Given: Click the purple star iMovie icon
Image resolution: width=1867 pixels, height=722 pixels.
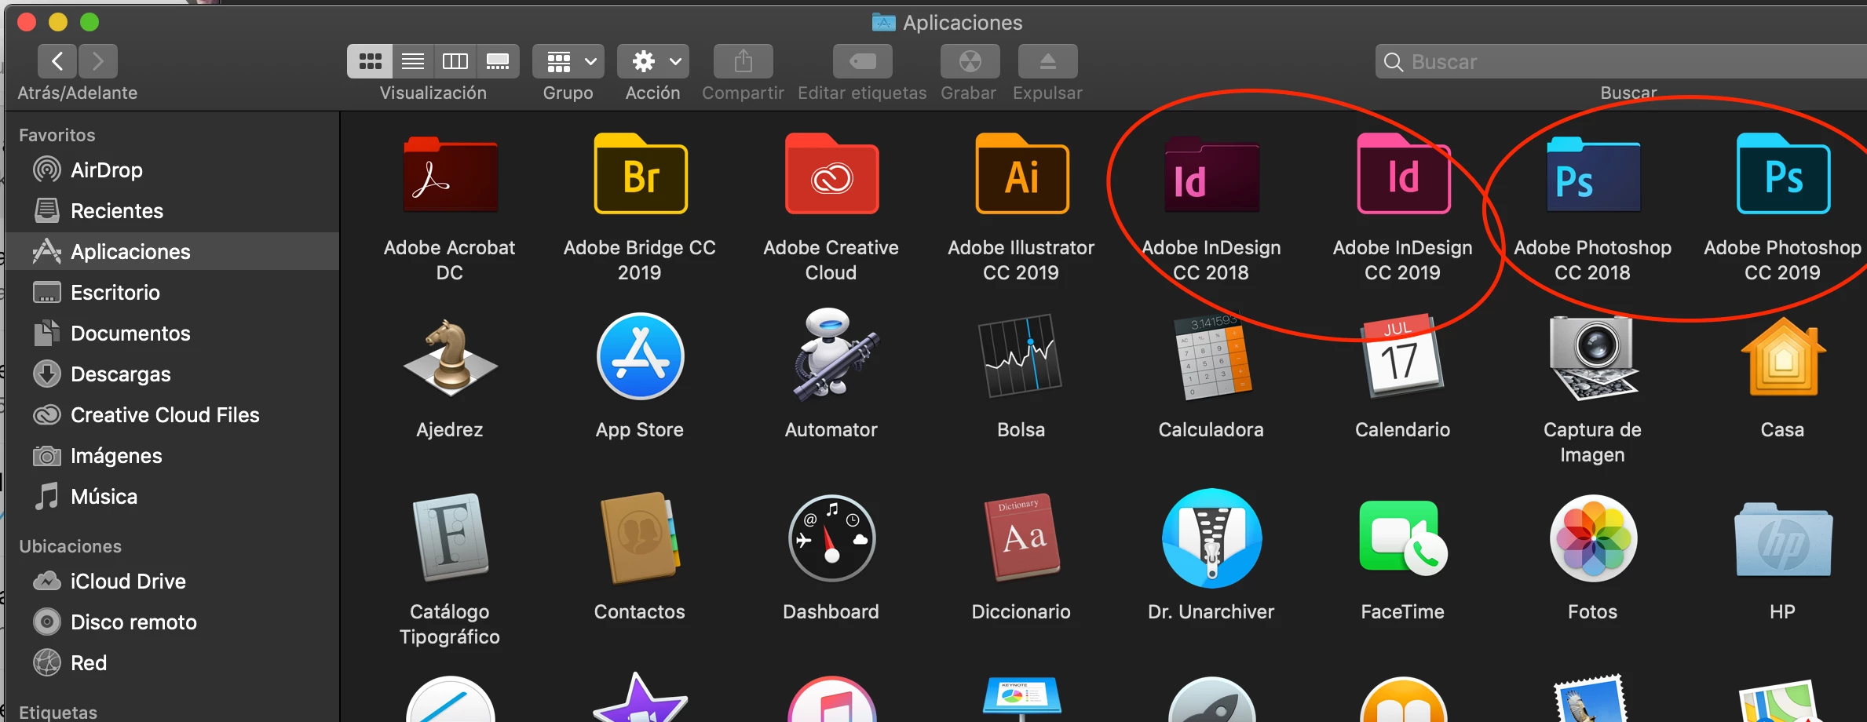Looking at the screenshot, I should (x=640, y=698).
